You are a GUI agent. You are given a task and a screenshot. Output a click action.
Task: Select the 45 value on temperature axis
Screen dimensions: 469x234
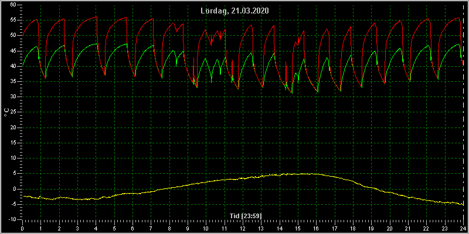point(13,51)
